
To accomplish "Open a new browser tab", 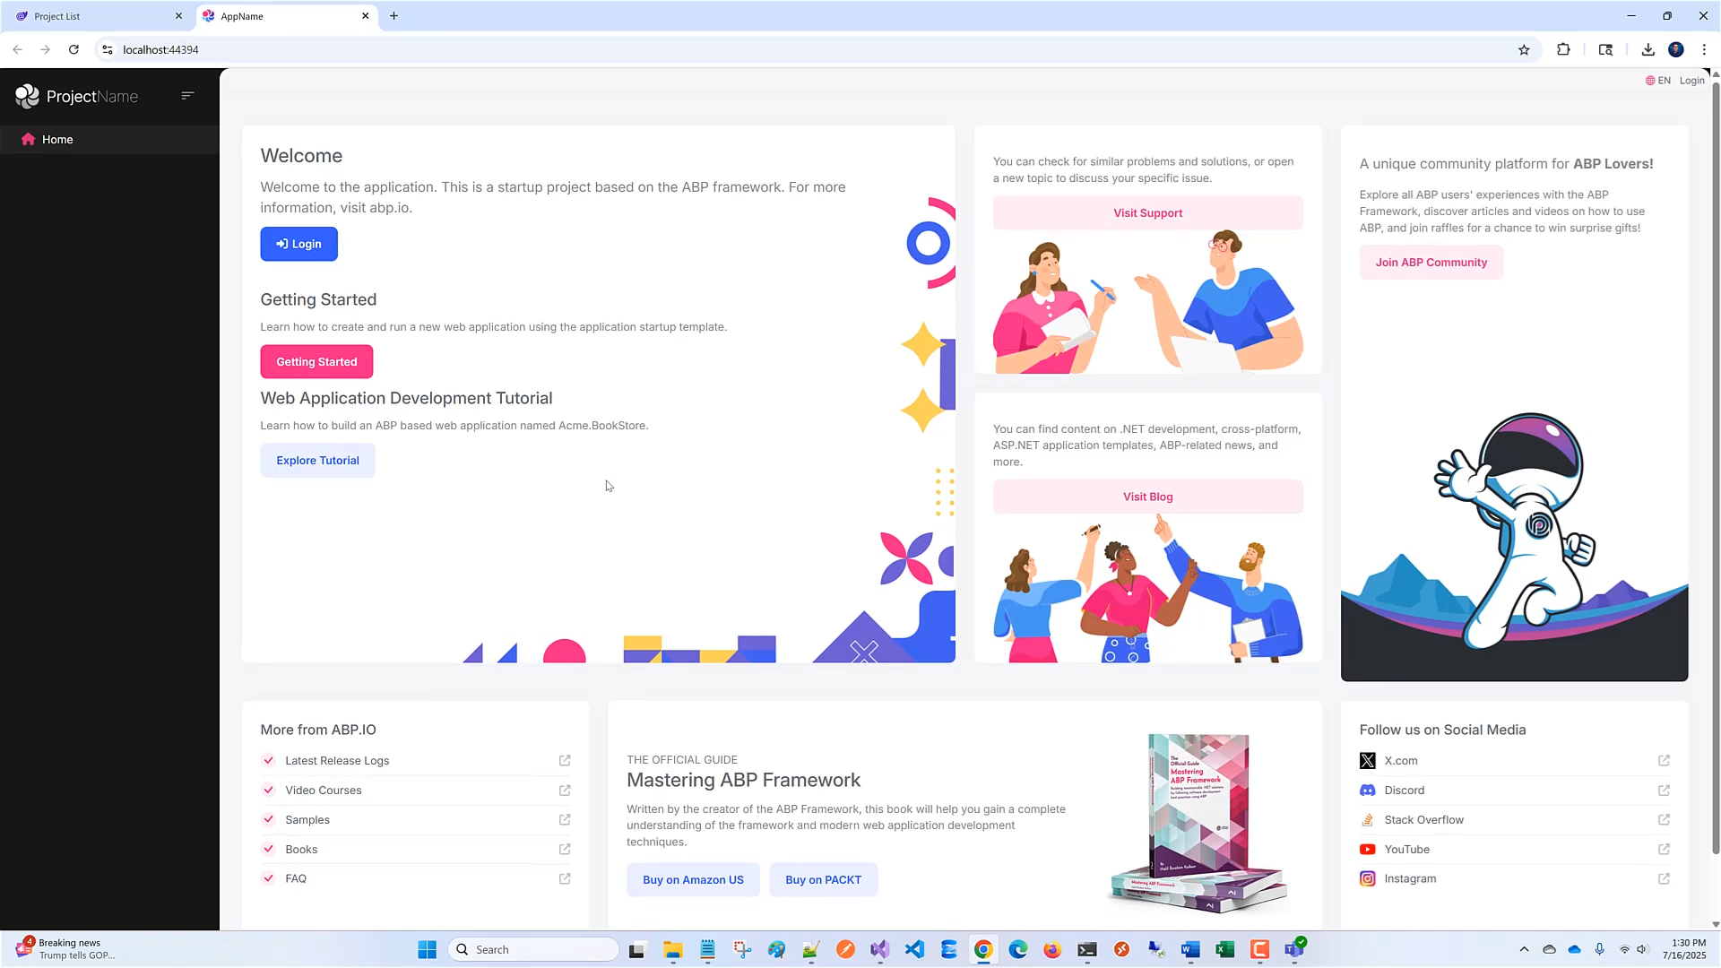I will pos(393,16).
